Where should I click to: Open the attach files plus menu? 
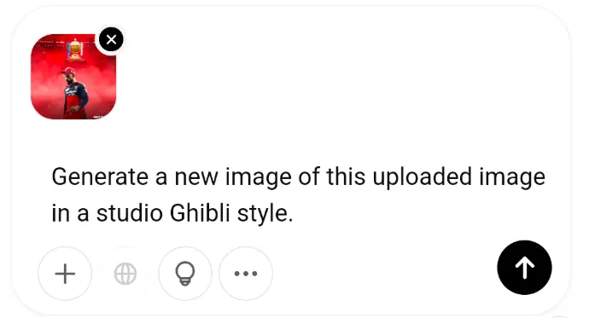tap(65, 274)
